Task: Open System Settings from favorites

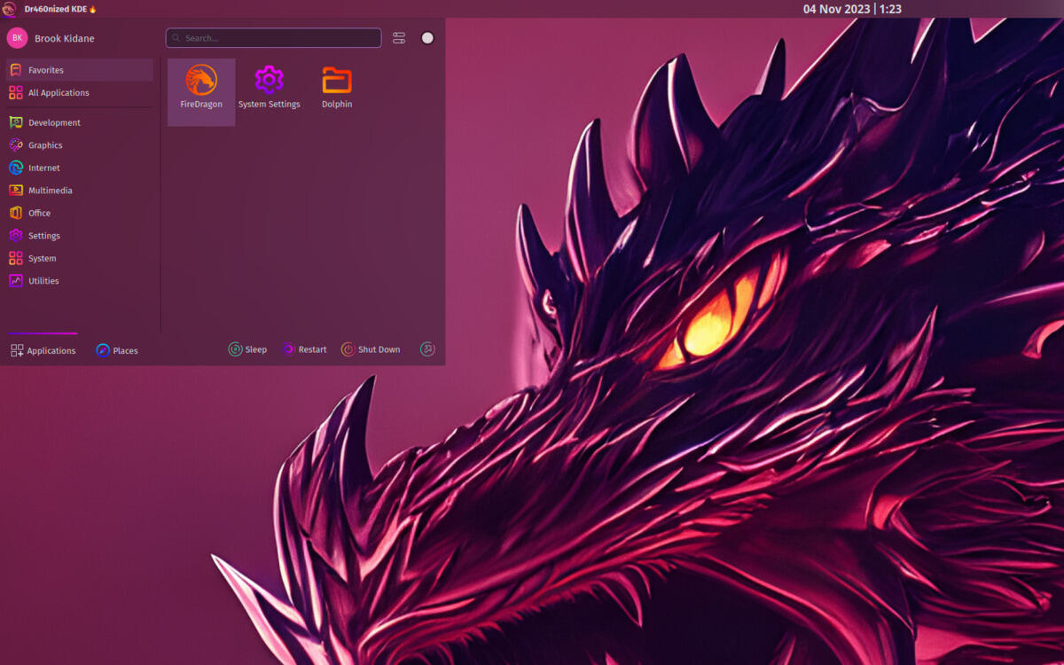Action: click(x=269, y=92)
